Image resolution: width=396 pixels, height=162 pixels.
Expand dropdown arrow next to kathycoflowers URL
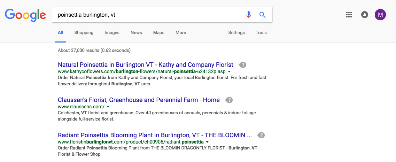point(229,71)
